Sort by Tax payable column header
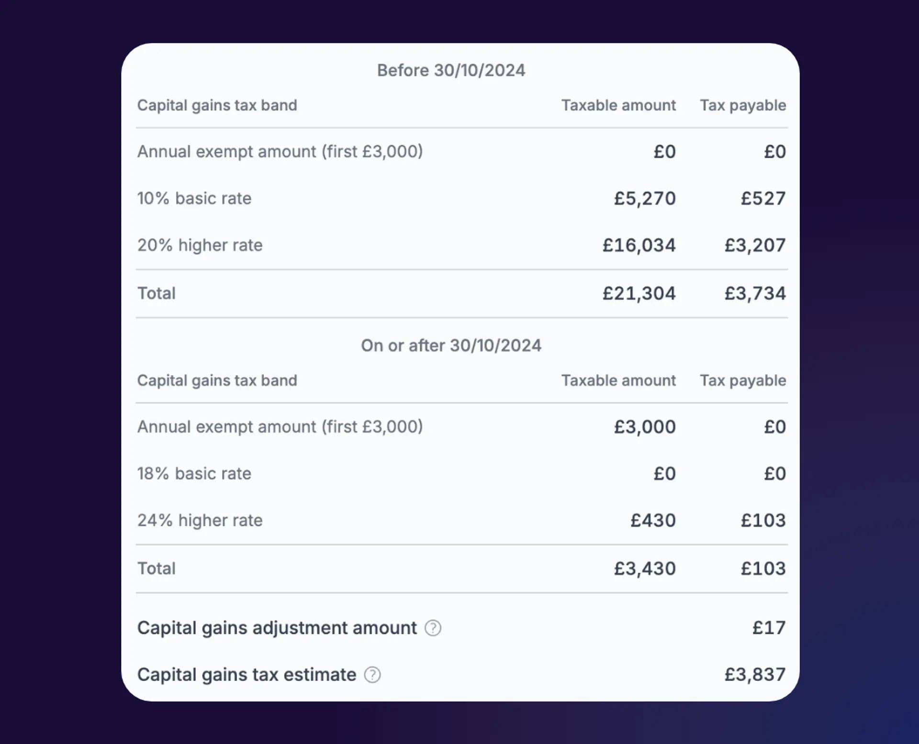The height and width of the screenshot is (744, 919). coord(742,105)
